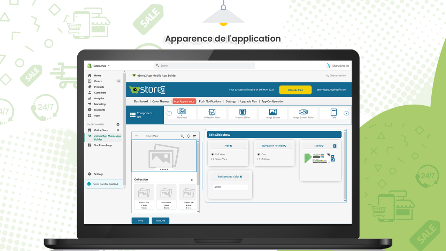Open the Estore2App store switcher dropdown
The width and height of the screenshot is (446, 251).
click(x=101, y=66)
